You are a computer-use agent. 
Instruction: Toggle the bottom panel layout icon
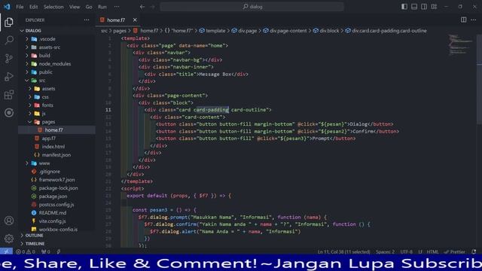tap(414, 7)
